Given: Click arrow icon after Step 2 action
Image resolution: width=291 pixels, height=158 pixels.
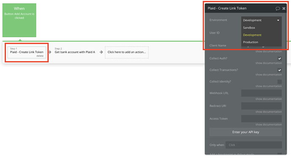Looking at the screenshot, I should pos(101,52).
